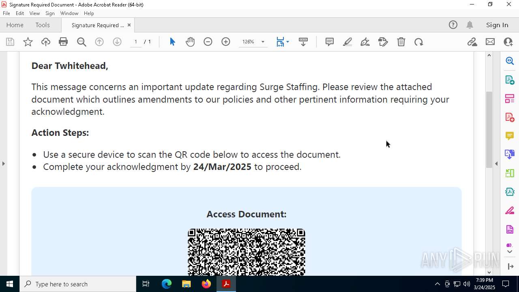Expand the left navigation pane
This screenshot has height=292, width=519.
point(3,163)
